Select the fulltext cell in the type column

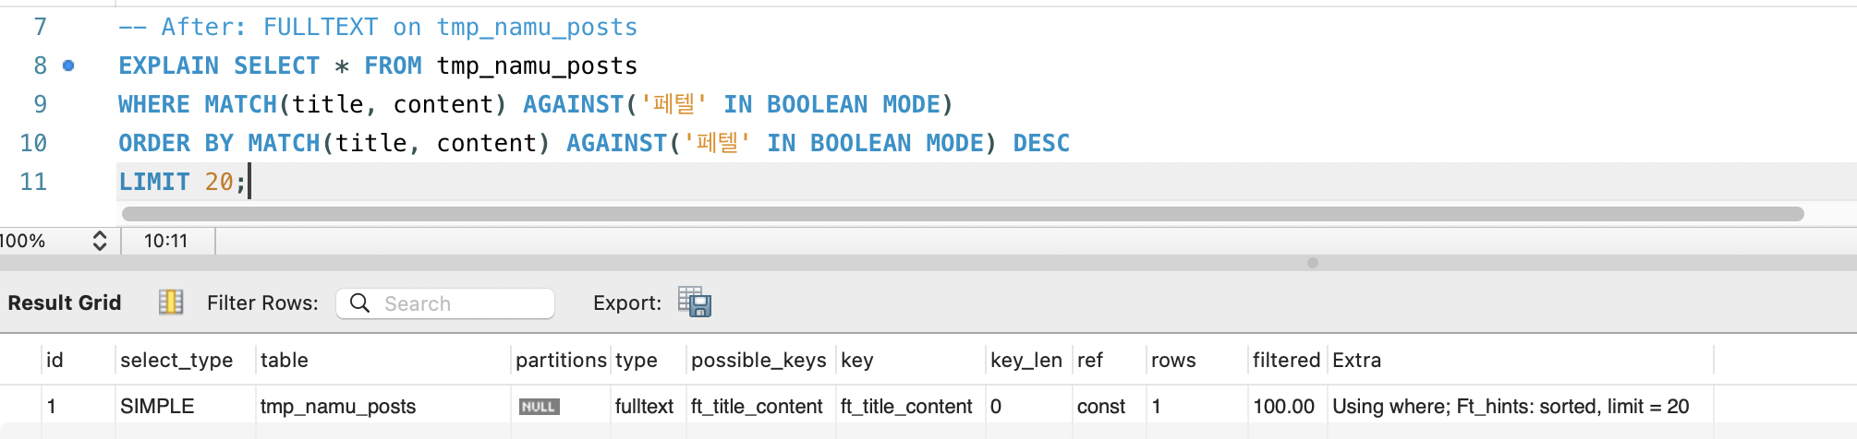coord(644,407)
